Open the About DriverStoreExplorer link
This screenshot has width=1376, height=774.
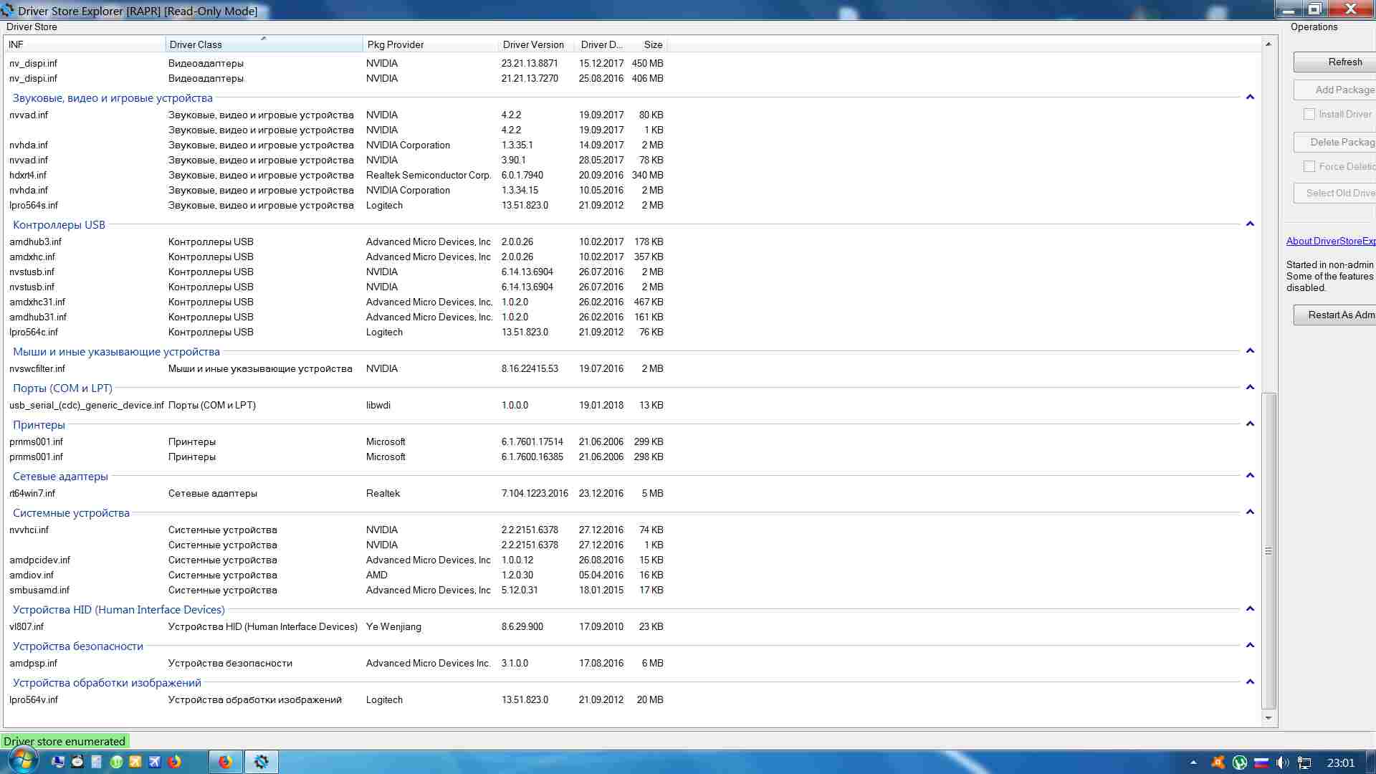coord(1331,242)
